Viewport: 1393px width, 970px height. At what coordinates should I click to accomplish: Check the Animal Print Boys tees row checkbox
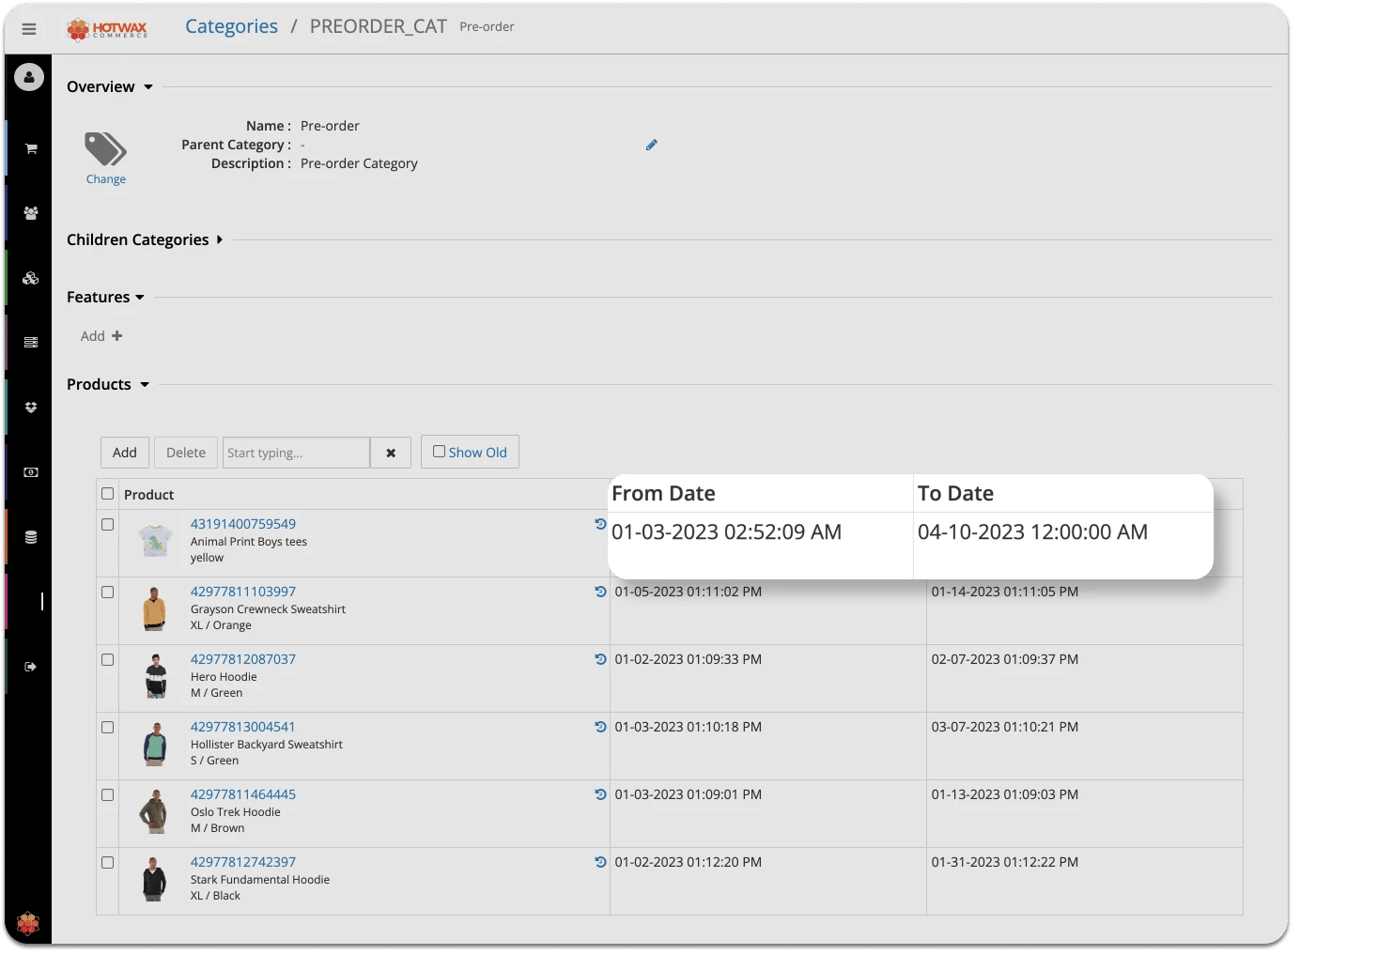[107, 525]
